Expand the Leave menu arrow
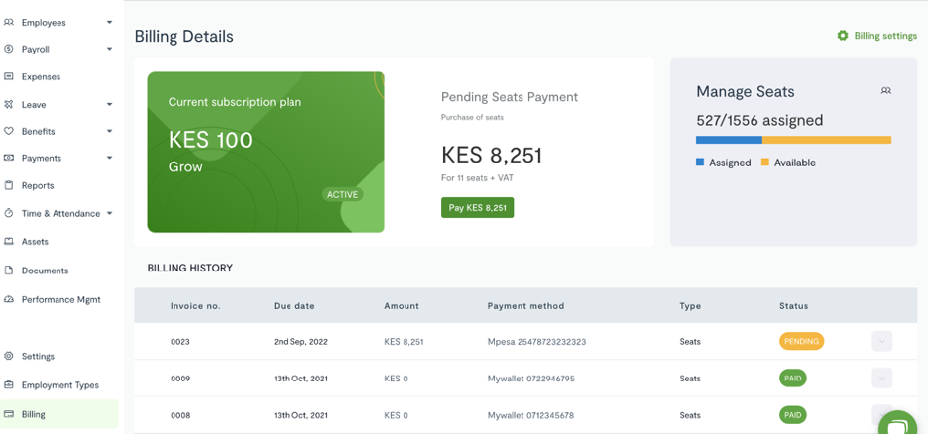Screen dimensions: 928x434 click(x=109, y=105)
